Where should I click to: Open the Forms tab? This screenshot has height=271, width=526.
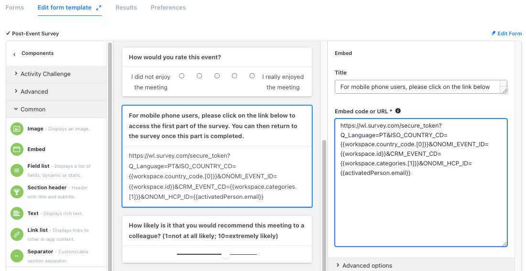tap(15, 7)
